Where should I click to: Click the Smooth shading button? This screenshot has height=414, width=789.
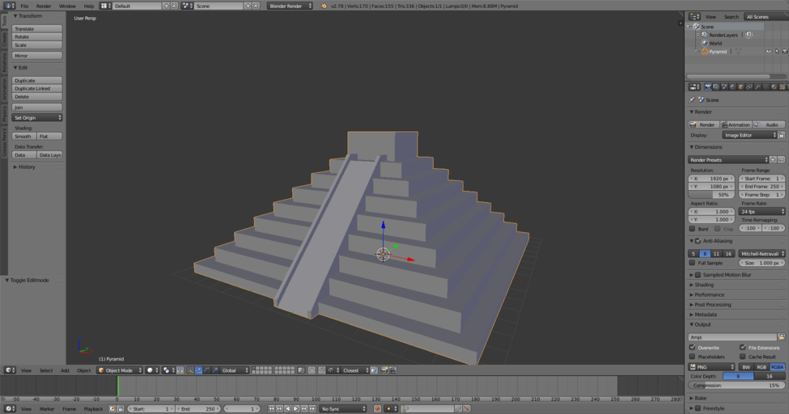(x=24, y=137)
